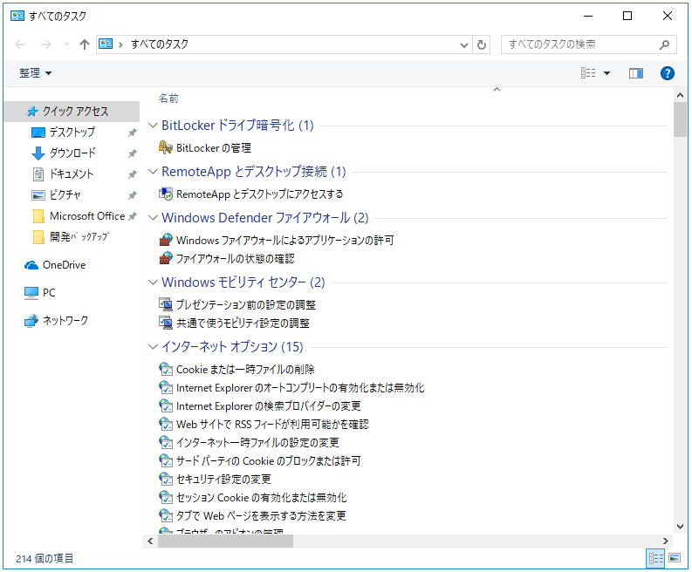Click the help question mark icon
Image resolution: width=692 pixels, height=572 pixels.
[668, 72]
